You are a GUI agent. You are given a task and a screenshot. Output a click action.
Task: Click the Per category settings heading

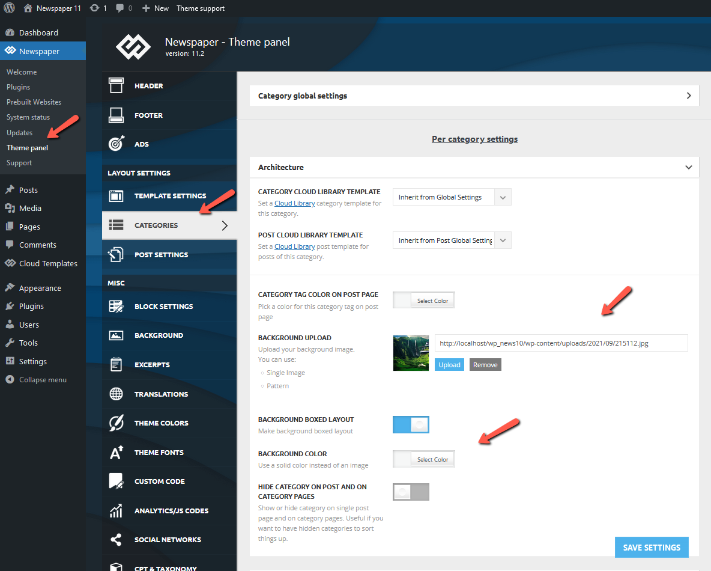475,139
